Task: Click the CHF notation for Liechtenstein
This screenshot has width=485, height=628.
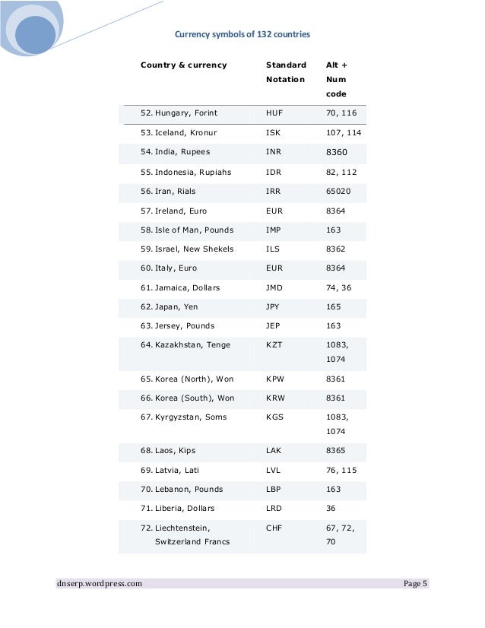Action: (274, 528)
